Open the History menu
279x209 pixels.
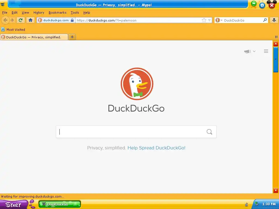(x=39, y=13)
